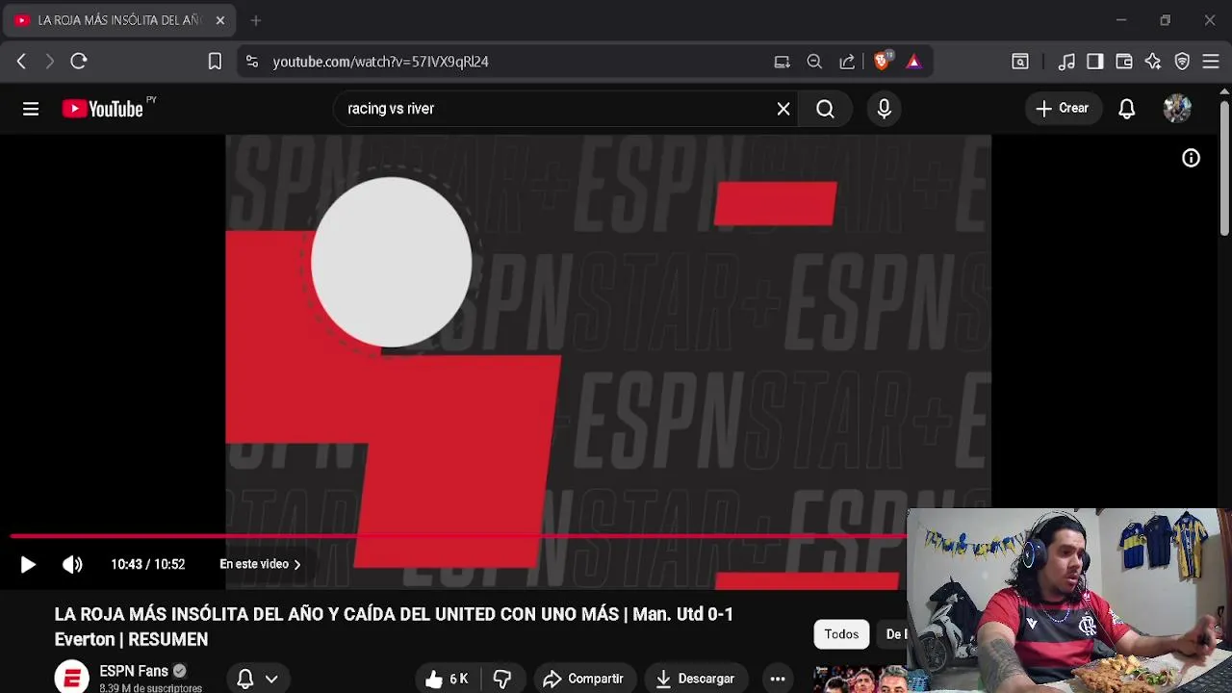Expand 'En este video' chapters
Viewport: 1232px width, 693px height.
point(260,564)
